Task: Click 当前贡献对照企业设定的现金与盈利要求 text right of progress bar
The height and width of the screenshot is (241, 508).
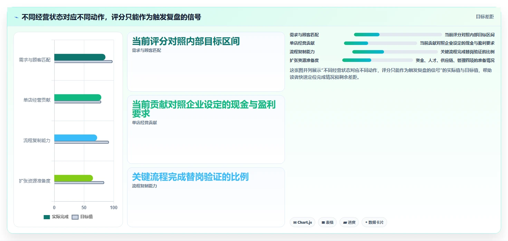Action: click(x=457, y=43)
